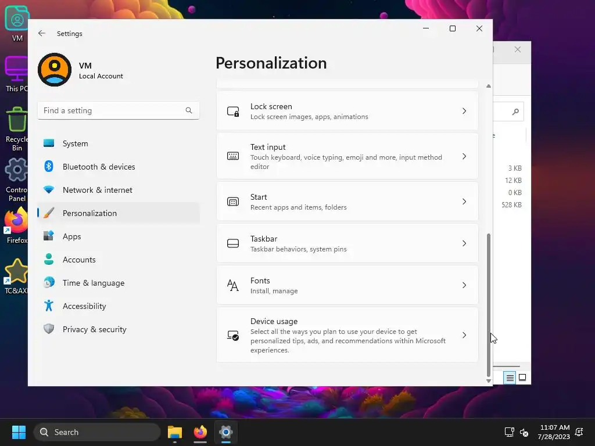Open Accessibility settings
595x446 pixels.
(119, 305)
